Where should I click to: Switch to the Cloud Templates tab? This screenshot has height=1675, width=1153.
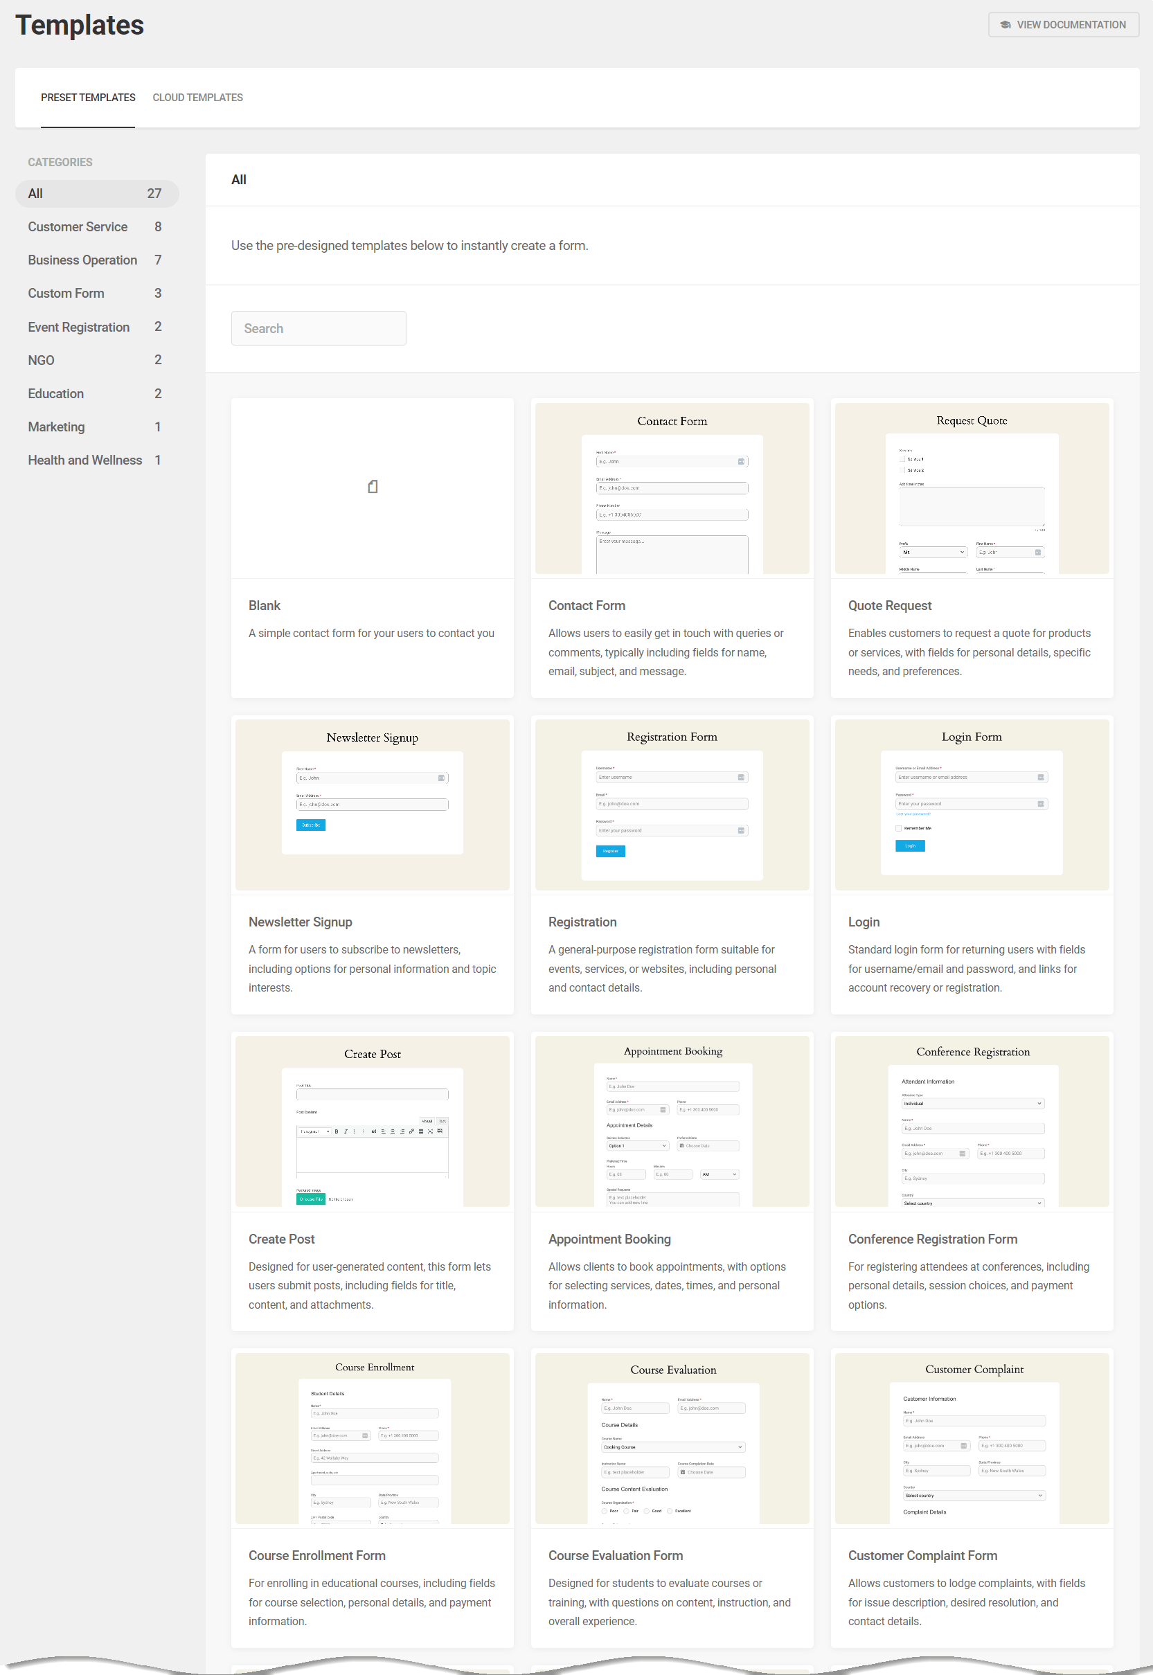(x=197, y=98)
